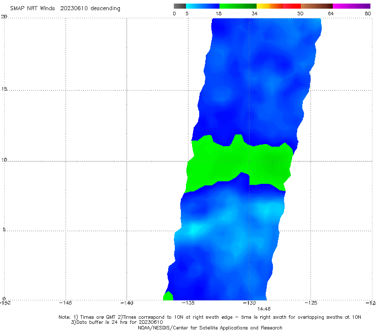Click the color bar label '64'

pos(331,13)
